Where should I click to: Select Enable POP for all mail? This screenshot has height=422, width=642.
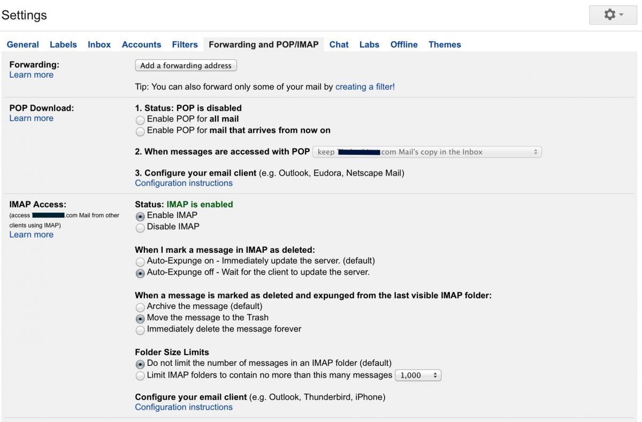(140, 120)
